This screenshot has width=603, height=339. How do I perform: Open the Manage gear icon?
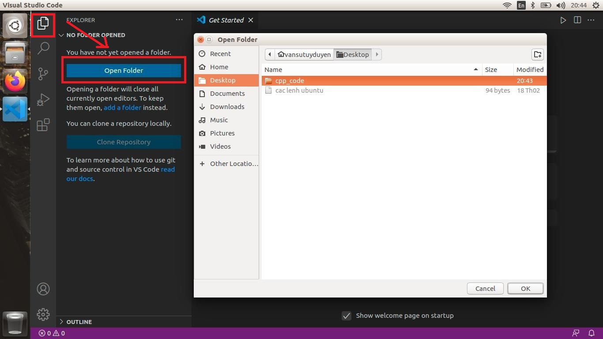43,314
